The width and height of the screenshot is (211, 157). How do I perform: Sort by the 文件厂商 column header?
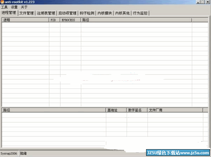(175, 110)
